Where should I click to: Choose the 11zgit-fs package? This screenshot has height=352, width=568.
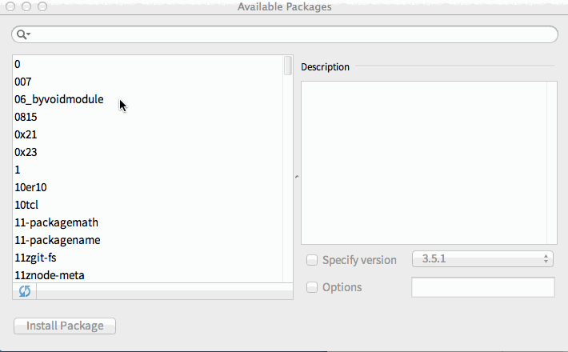[x=35, y=258]
